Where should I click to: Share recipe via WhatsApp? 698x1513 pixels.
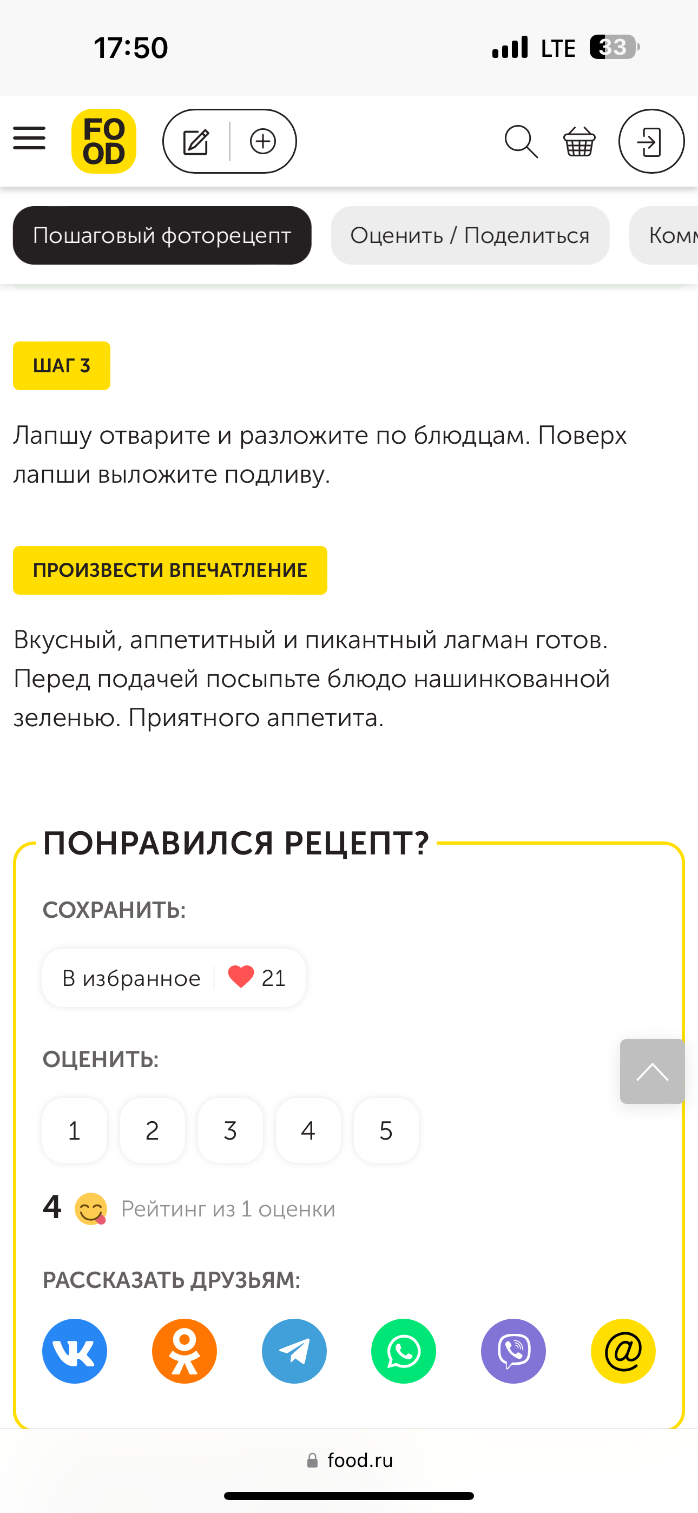[404, 1351]
